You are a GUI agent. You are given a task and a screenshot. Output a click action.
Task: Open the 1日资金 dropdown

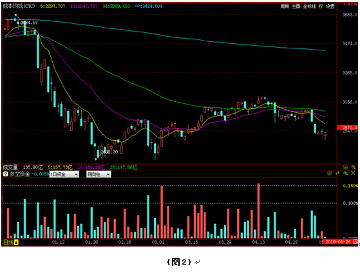coord(64,174)
